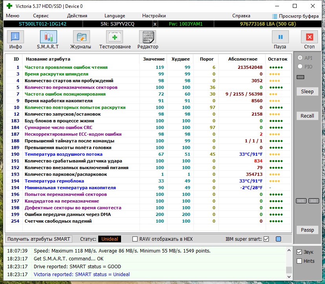Open the Редактор hex editor icon
The height and width of the screenshot is (284, 325).
point(148,37)
